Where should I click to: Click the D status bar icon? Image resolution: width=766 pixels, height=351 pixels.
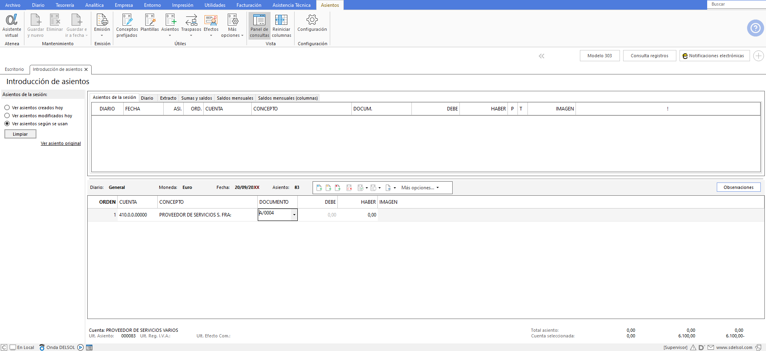point(702,347)
